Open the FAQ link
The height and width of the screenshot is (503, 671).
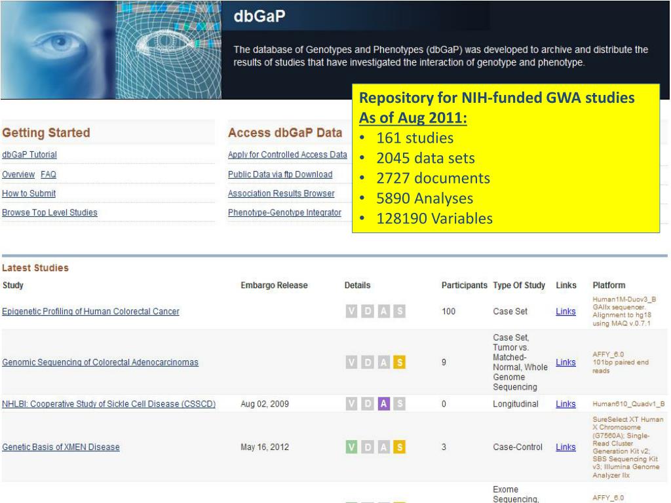48,174
